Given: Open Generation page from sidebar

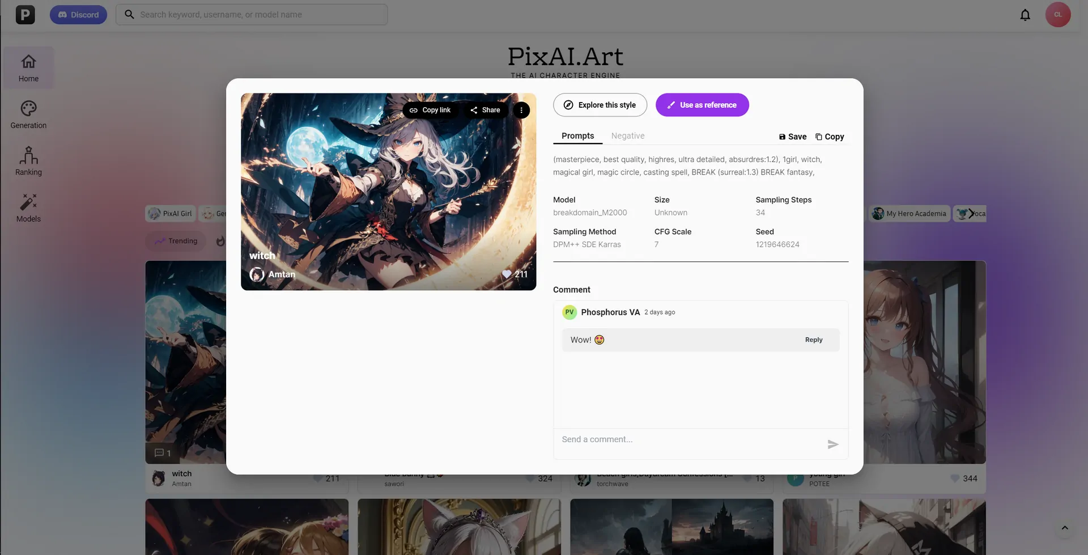Looking at the screenshot, I should point(28,115).
